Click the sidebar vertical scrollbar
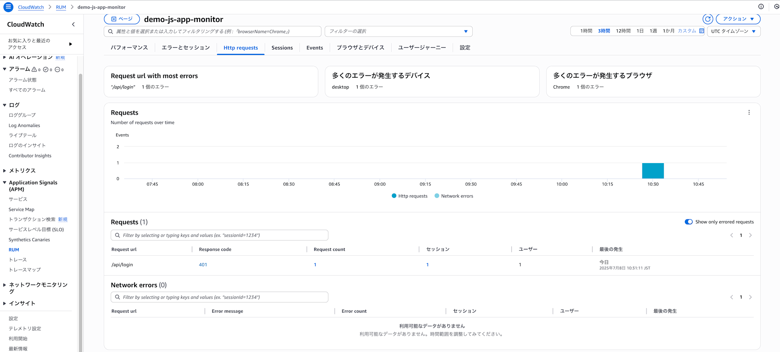The height and width of the screenshot is (352, 780). click(80, 213)
